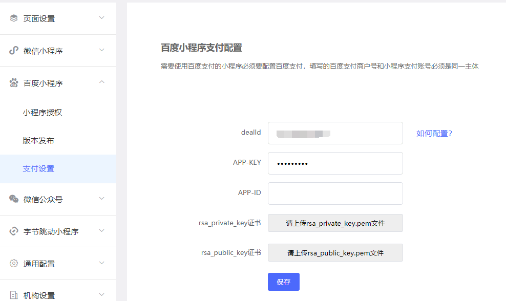
Task: Expand the 微信小程序 chevron
Action: pos(101,50)
